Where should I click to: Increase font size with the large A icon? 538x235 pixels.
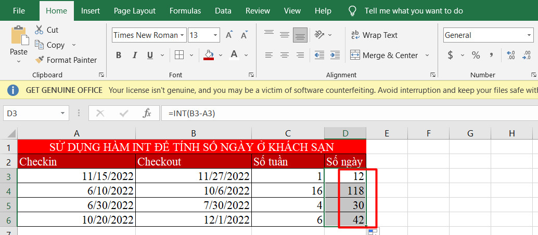point(229,35)
